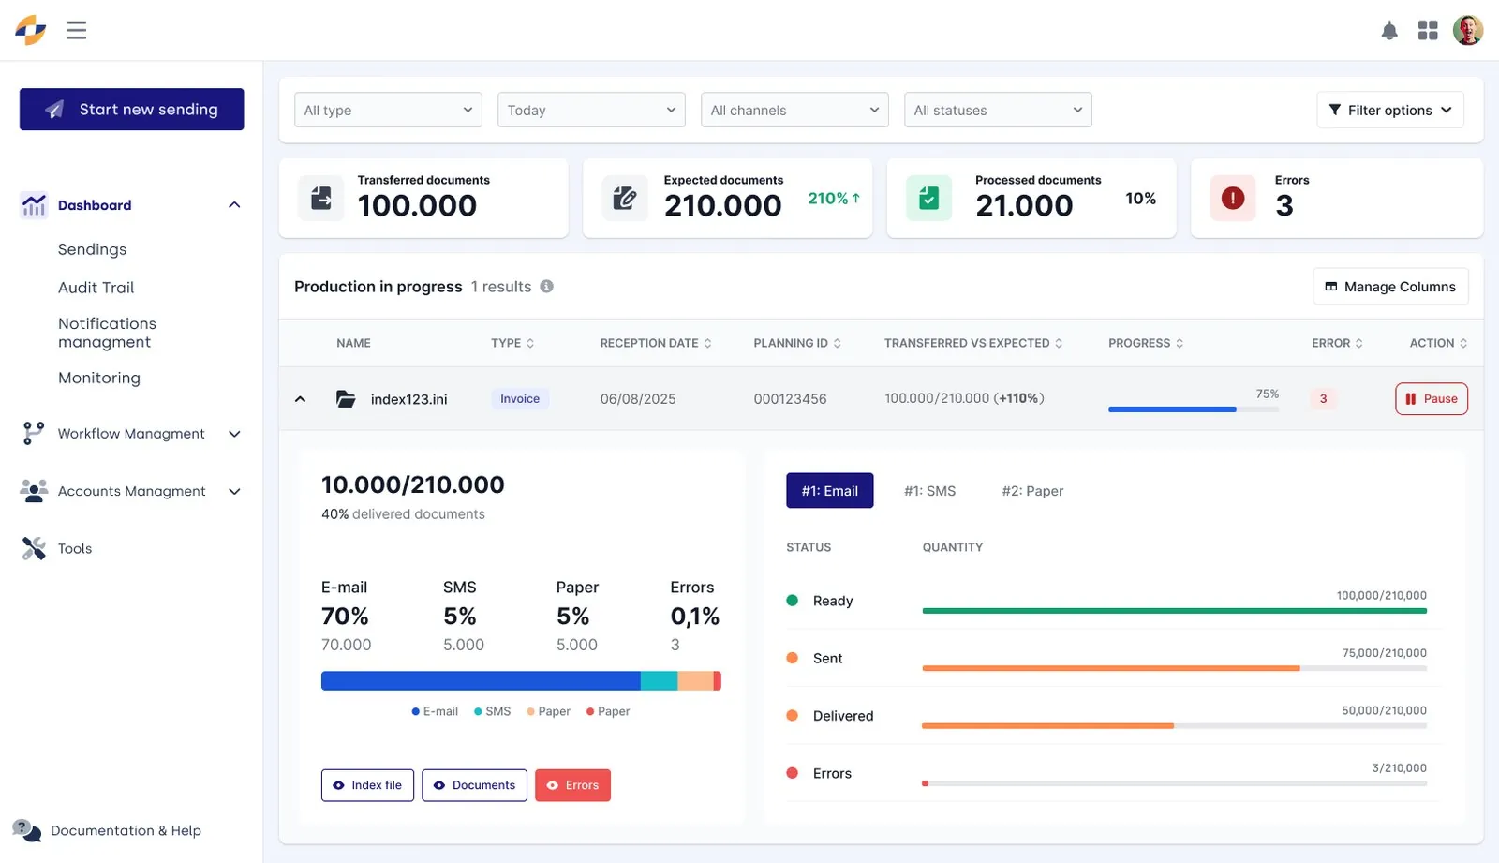This screenshot has width=1499, height=863.
Task: Open the Audit Trail page
Action: [x=96, y=288]
